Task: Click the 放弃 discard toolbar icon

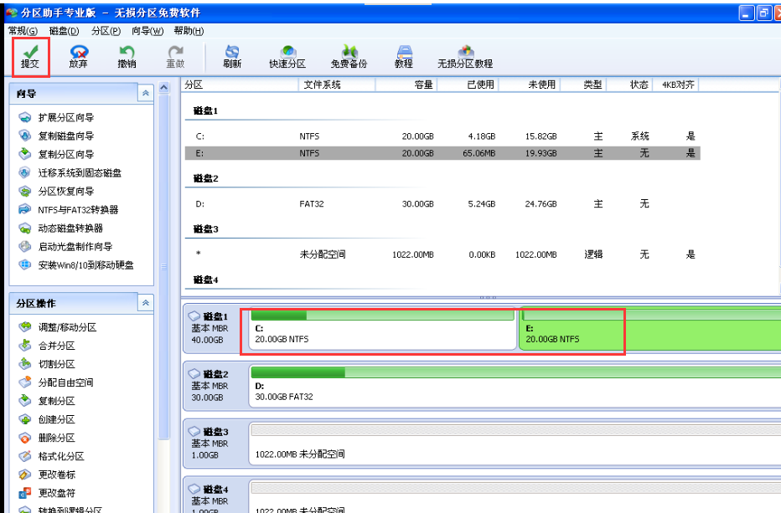Action: click(78, 57)
